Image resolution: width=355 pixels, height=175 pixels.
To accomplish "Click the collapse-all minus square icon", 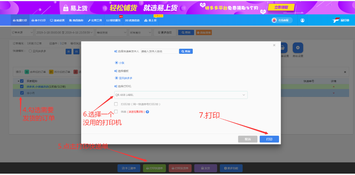I will [x=77, y=51].
